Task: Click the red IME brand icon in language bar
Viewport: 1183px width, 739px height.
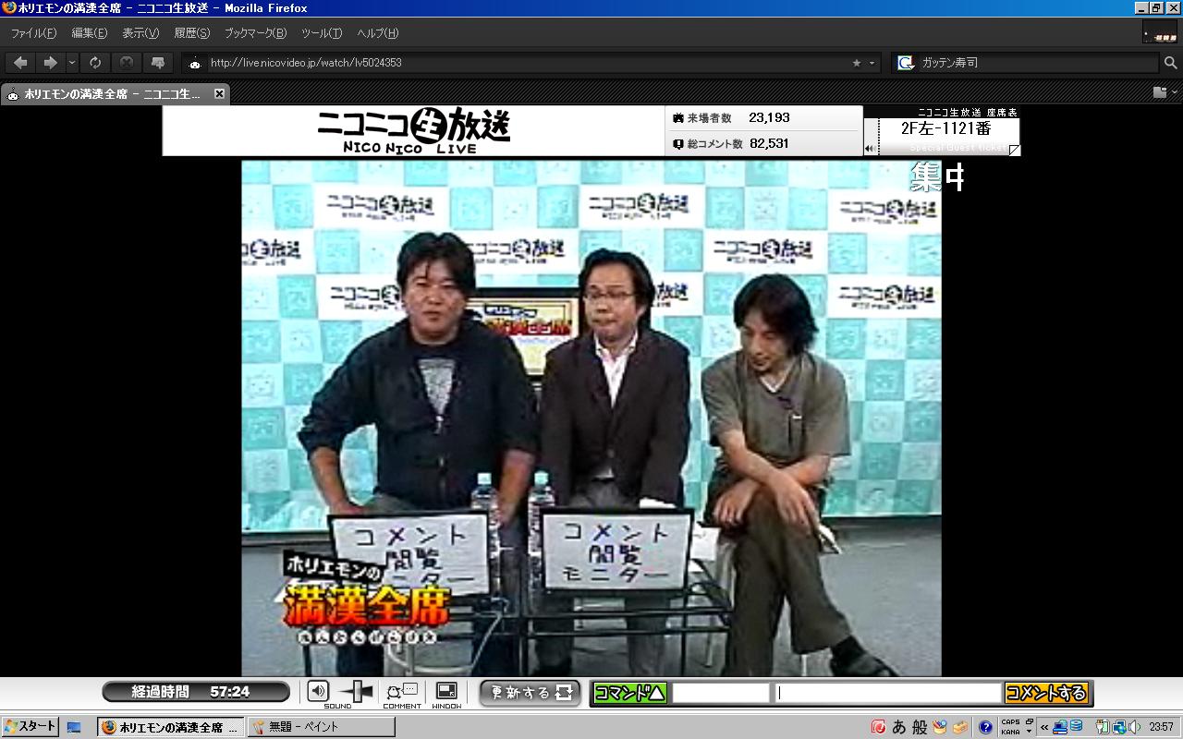Action: click(878, 728)
